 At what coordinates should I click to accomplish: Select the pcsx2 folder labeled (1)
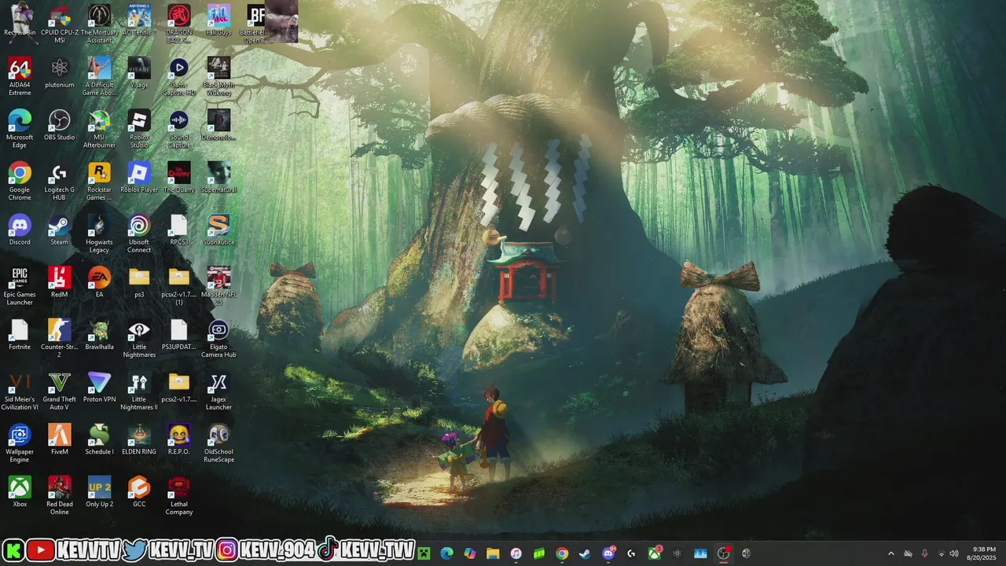coord(179,287)
